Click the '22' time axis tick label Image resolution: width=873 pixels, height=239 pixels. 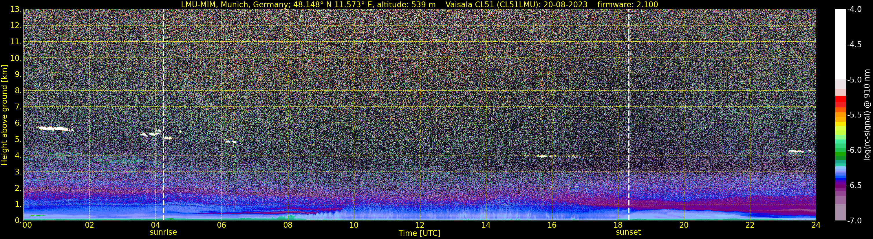coord(750,225)
